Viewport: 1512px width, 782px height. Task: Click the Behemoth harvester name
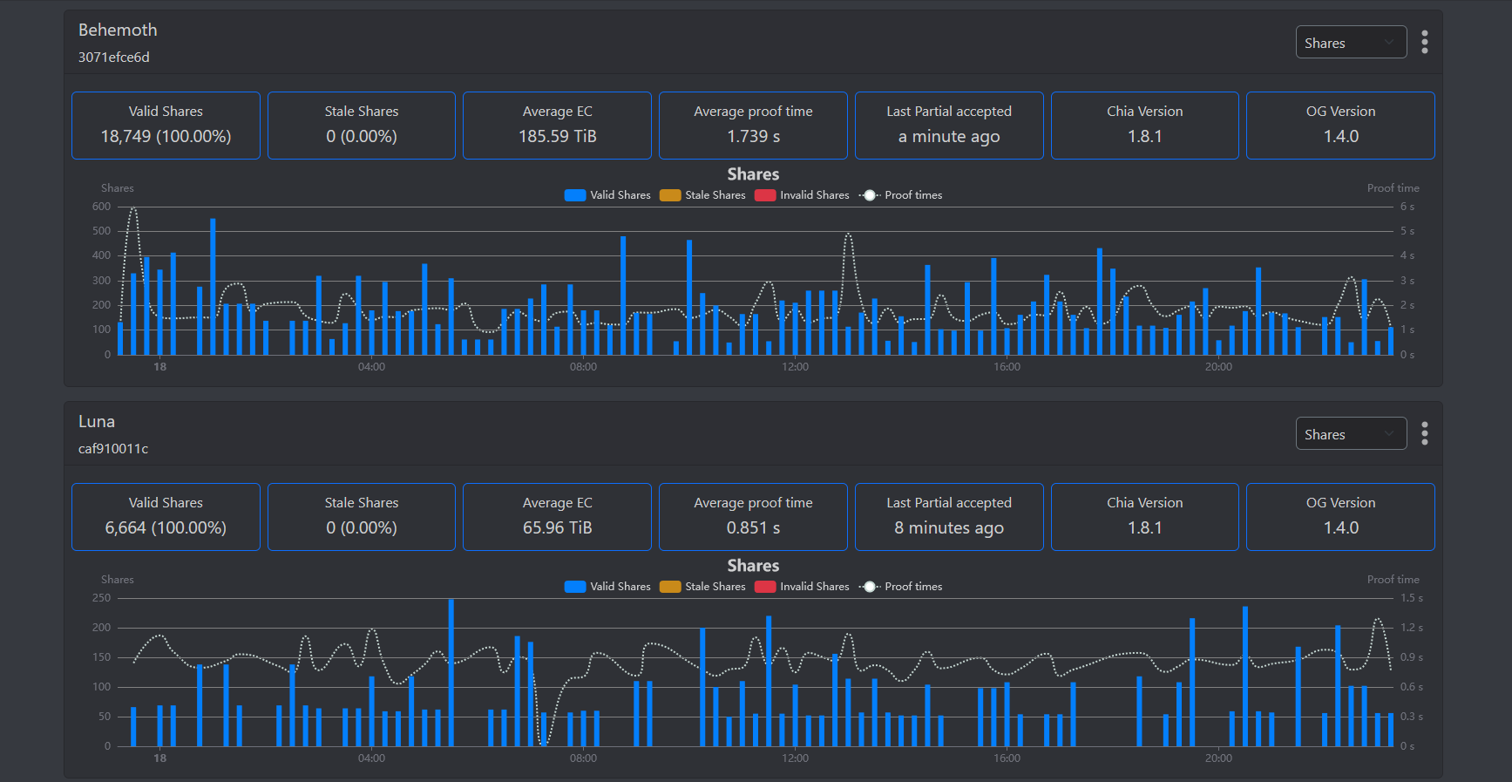pos(118,30)
